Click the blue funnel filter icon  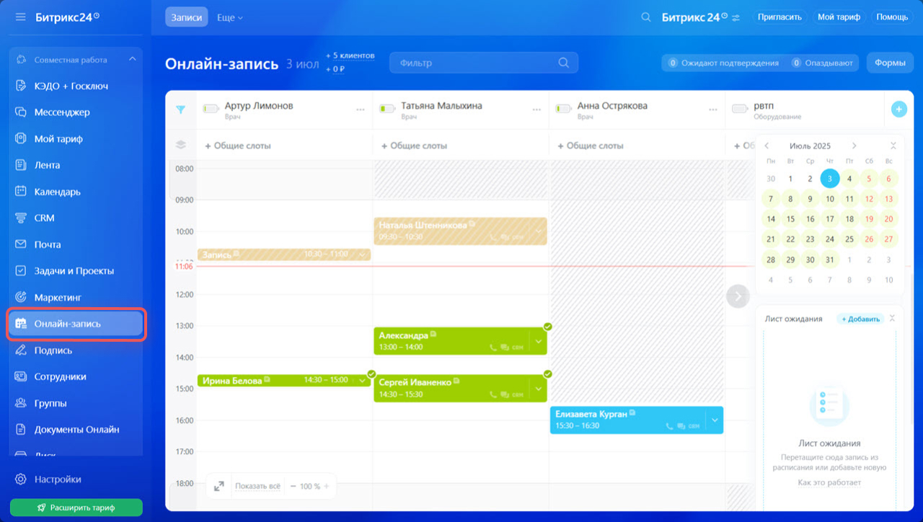click(x=181, y=110)
